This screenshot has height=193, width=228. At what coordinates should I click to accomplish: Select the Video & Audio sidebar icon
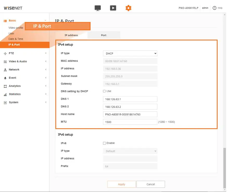5,61
